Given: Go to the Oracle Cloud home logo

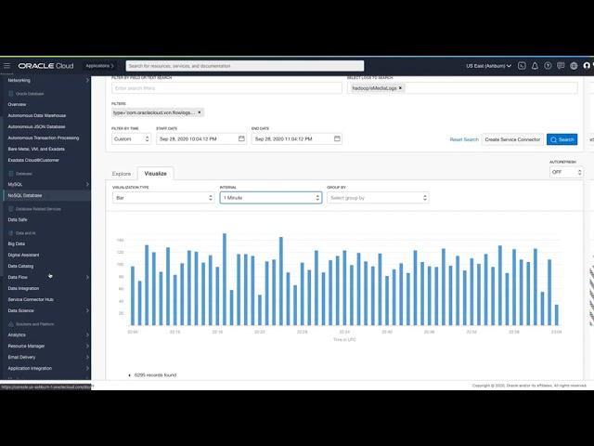Looking at the screenshot, I should [x=45, y=66].
